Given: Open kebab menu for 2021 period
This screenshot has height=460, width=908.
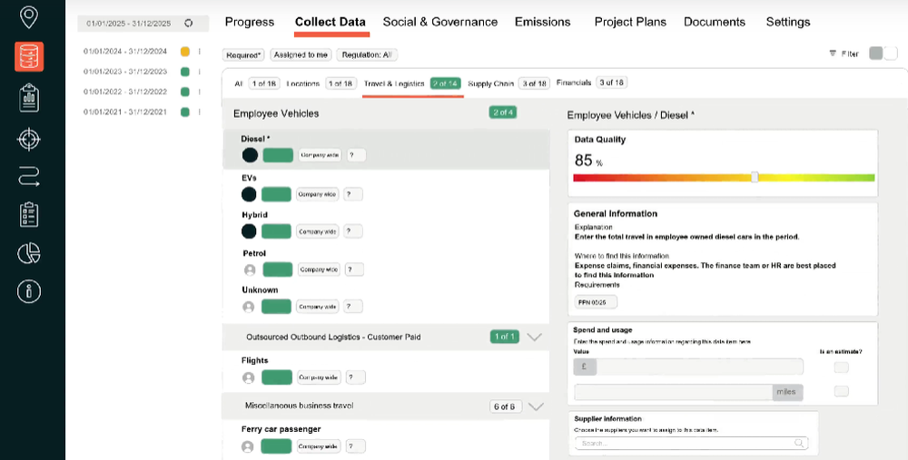Looking at the screenshot, I should coord(199,113).
